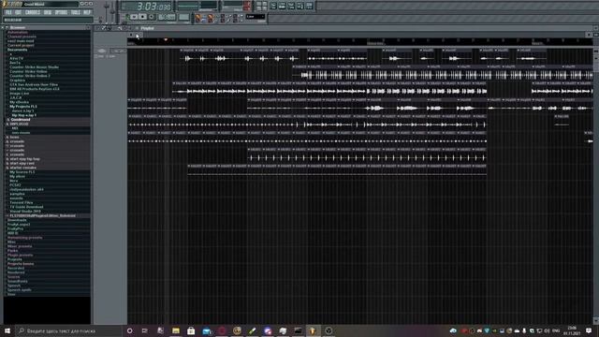This screenshot has height=337, width=599.
Task: Open the FILE menu
Action: (x=8, y=12)
